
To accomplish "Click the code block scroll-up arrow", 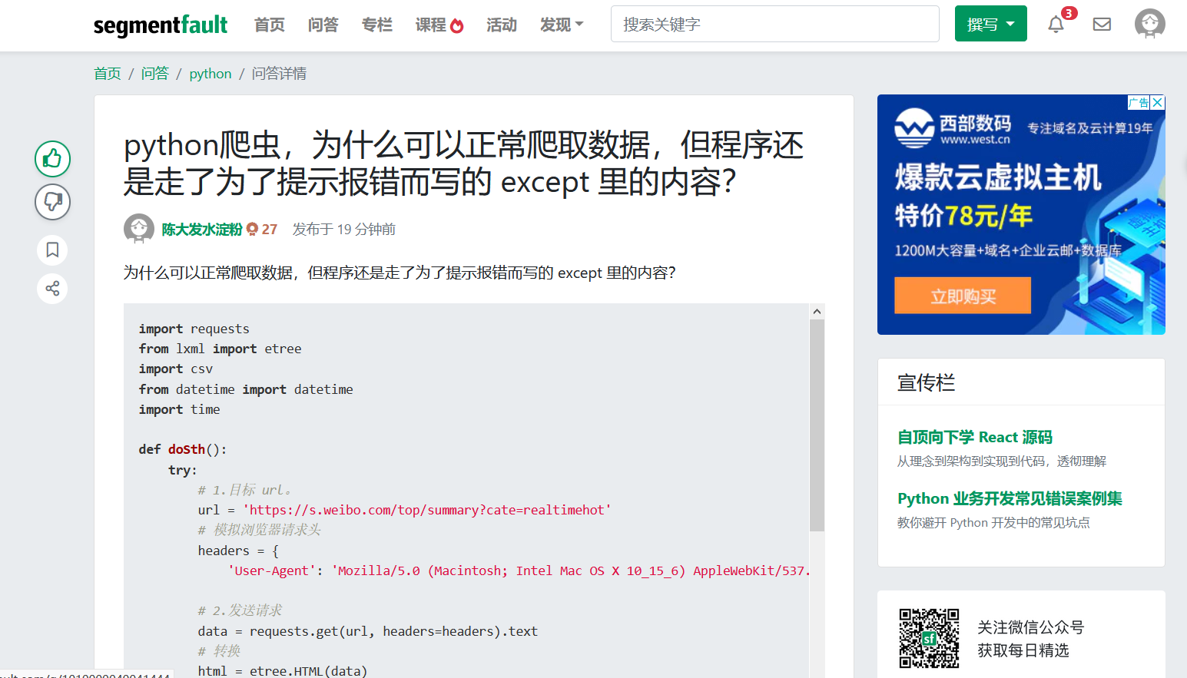I will click(x=817, y=311).
